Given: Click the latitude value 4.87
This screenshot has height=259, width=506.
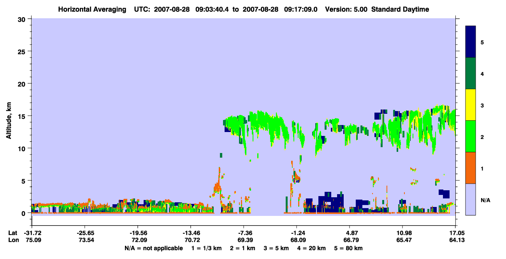Looking at the screenshot, I should tap(350, 233).
